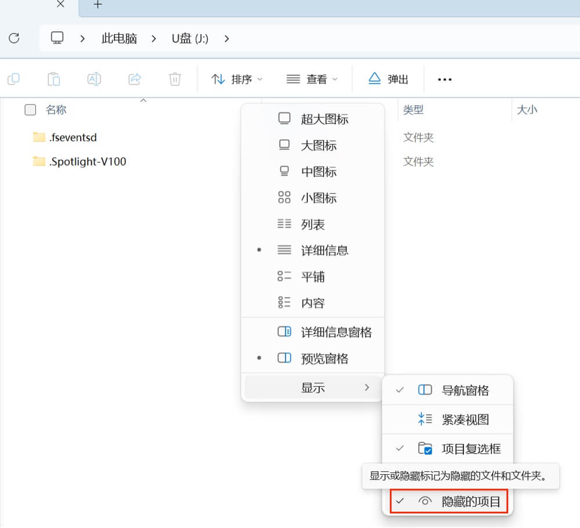Click the Paste icon in the toolbar
The height and width of the screenshot is (528, 580).
pyautogui.click(x=53, y=79)
